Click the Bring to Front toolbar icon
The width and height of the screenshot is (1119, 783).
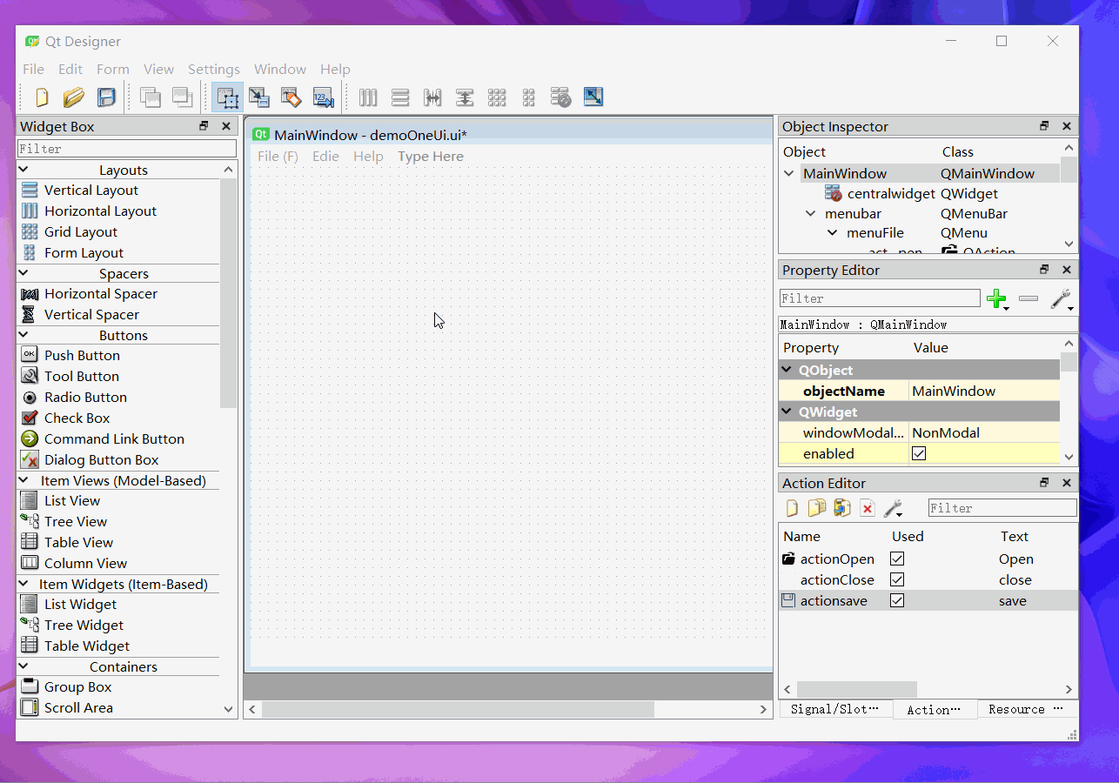(x=182, y=97)
